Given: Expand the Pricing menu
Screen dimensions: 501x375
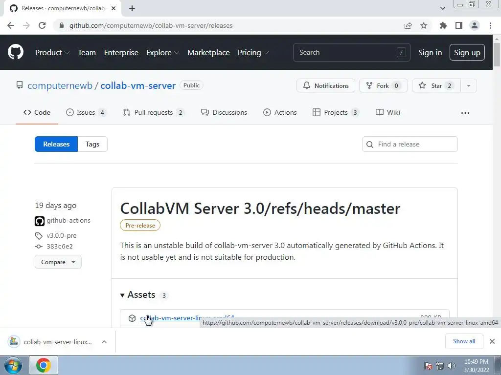Looking at the screenshot, I should click(x=253, y=52).
